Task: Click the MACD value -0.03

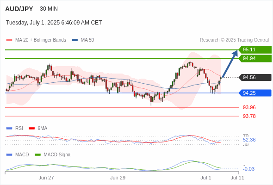Action: click(x=248, y=169)
